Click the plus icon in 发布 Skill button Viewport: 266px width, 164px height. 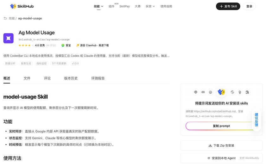tap(221, 6)
